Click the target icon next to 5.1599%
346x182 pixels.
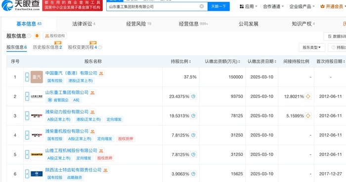[x=308, y=116]
